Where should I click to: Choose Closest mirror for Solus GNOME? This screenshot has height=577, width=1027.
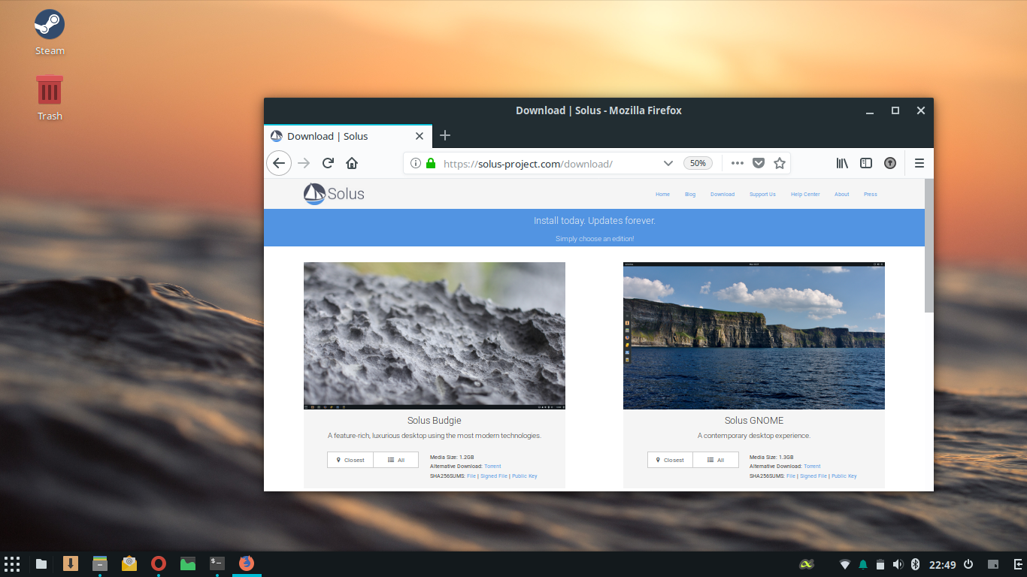(x=670, y=460)
